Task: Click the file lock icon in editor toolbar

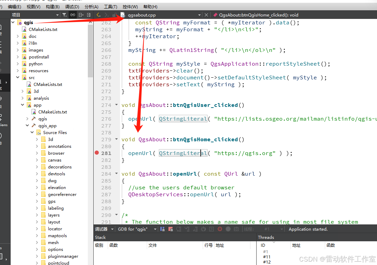Action: [x=115, y=15]
